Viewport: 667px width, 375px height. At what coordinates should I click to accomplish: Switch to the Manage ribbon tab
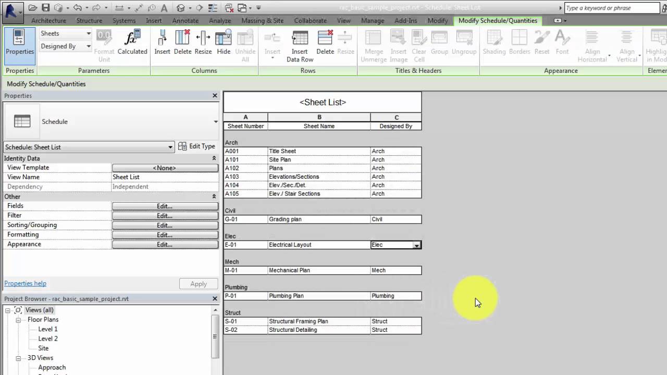373,20
